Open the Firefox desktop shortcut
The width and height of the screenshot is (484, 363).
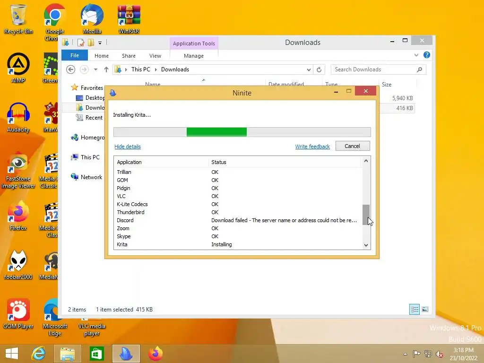(18, 216)
